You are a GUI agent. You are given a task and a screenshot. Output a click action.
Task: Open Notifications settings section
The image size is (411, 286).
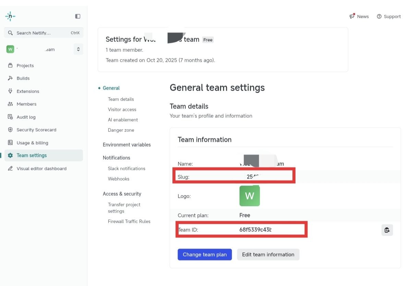click(x=117, y=158)
